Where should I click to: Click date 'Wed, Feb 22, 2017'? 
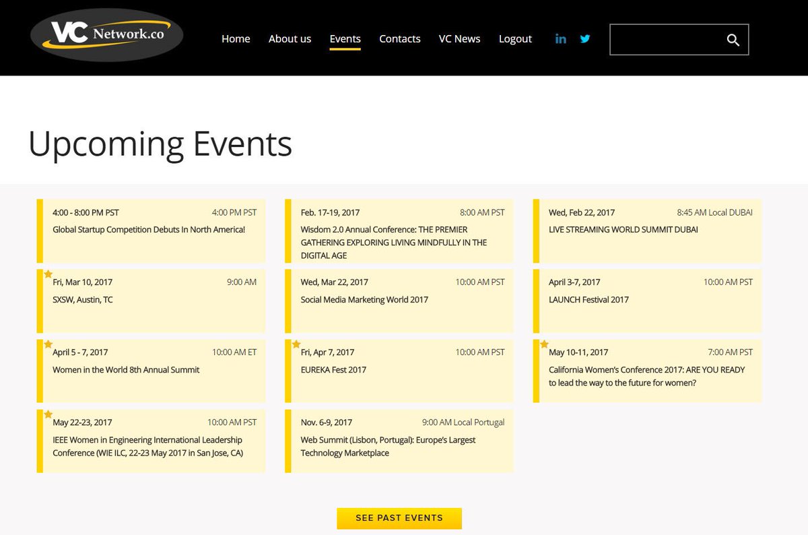click(x=582, y=212)
